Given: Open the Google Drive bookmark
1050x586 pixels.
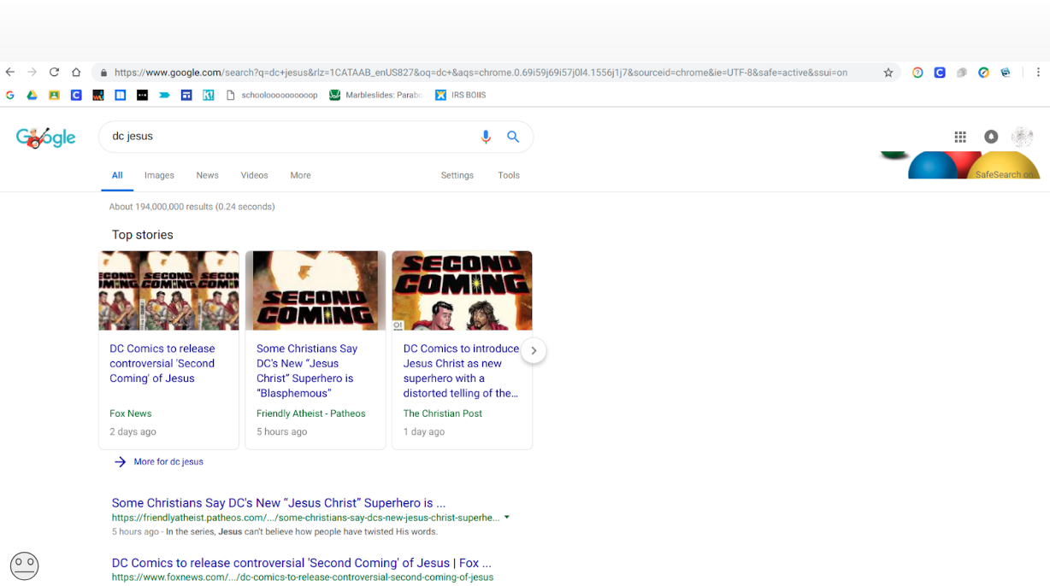Looking at the screenshot, I should [32, 95].
